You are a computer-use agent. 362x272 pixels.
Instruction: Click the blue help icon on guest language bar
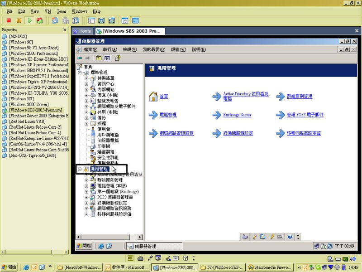(x=290, y=237)
